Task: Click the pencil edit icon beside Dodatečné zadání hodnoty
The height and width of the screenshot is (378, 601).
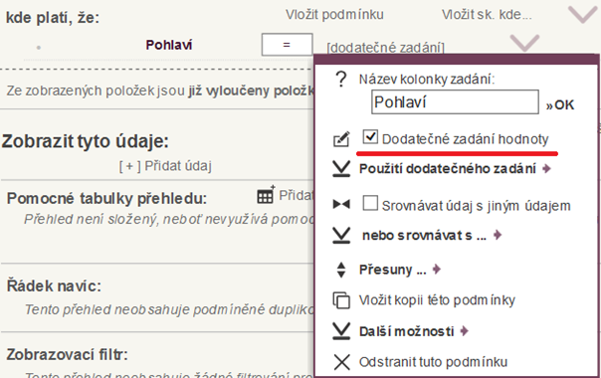Action: 341,139
